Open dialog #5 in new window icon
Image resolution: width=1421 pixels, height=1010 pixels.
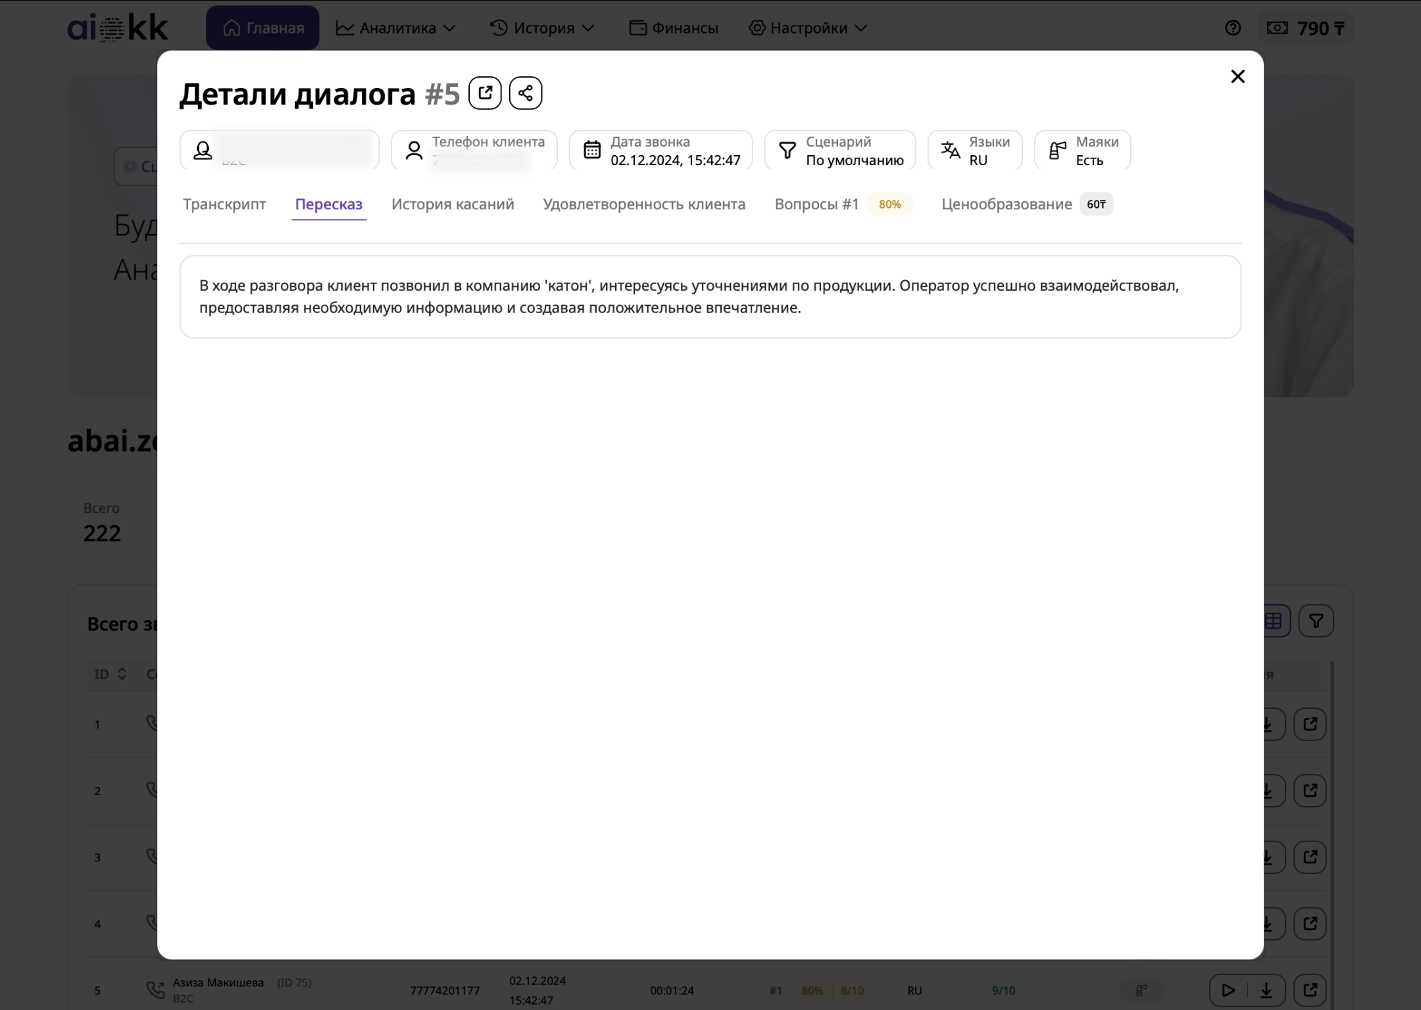(485, 93)
